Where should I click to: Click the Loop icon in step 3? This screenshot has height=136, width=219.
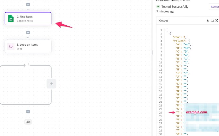(11, 47)
